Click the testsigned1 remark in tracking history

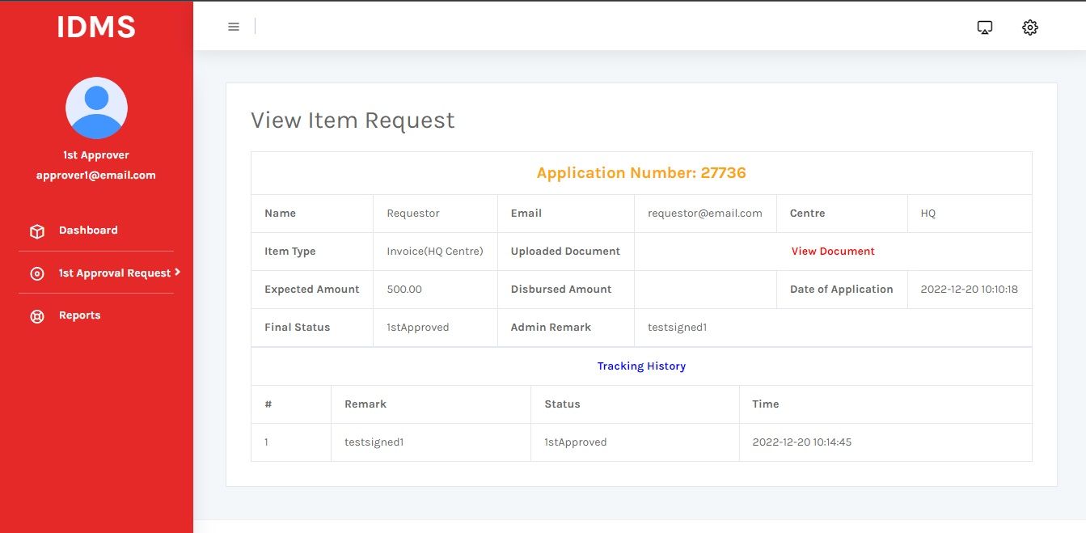pyautogui.click(x=374, y=442)
